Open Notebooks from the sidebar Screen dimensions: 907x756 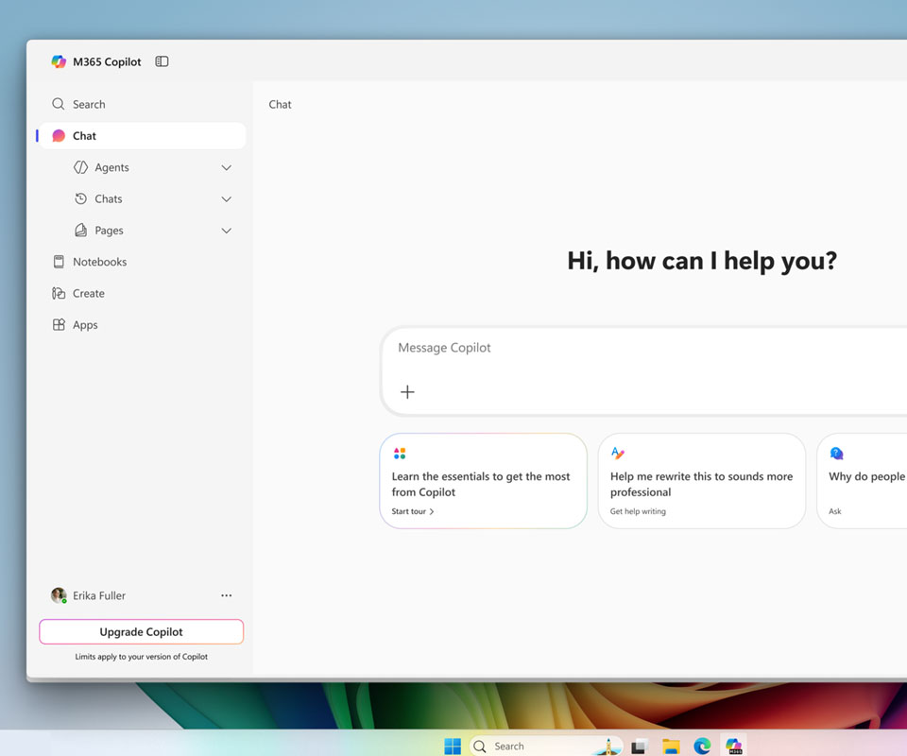point(99,262)
